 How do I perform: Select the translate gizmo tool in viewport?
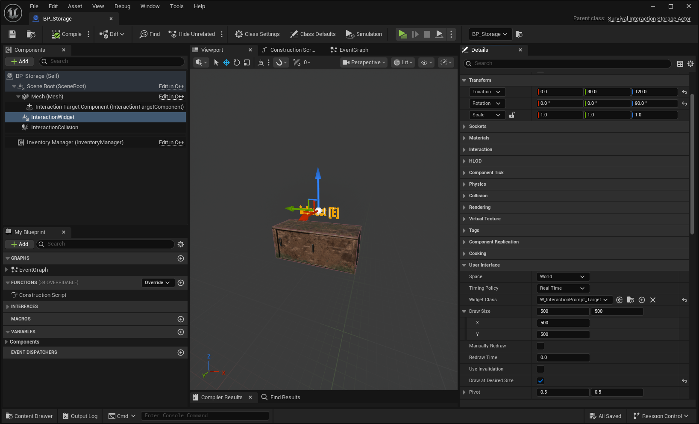coord(226,62)
